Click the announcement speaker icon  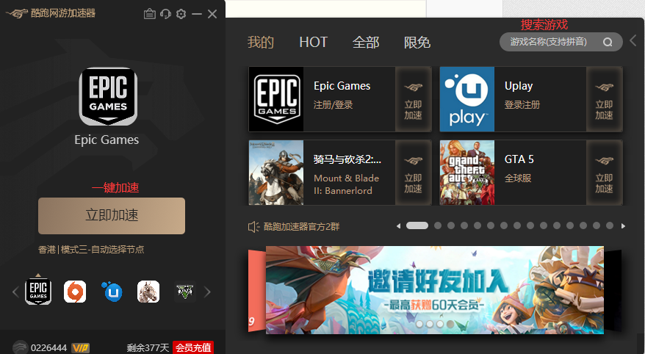coord(253,226)
